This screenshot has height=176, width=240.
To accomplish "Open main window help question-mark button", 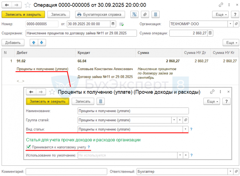I will tap(235, 15).
